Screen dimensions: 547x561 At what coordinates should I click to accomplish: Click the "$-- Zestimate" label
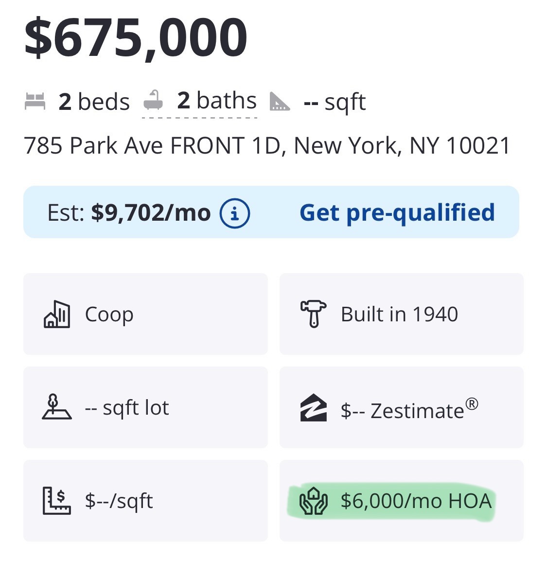409,410
